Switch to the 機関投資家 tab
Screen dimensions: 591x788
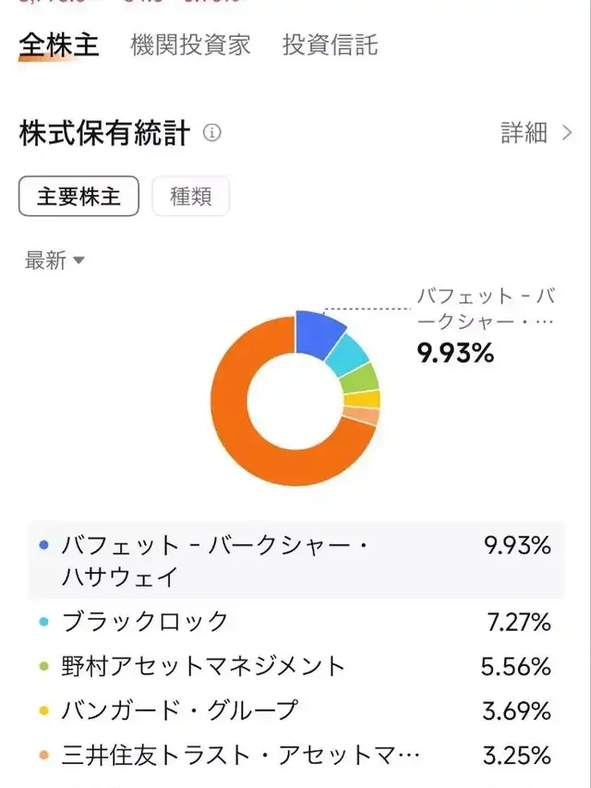[x=190, y=45]
